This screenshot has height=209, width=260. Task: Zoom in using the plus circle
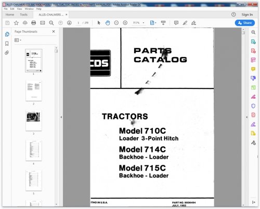(125, 23)
